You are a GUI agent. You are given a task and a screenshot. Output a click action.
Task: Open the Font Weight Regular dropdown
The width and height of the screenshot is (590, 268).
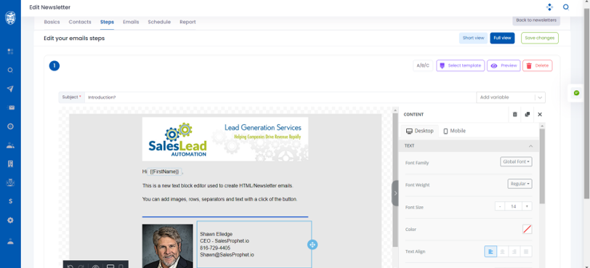point(520,184)
